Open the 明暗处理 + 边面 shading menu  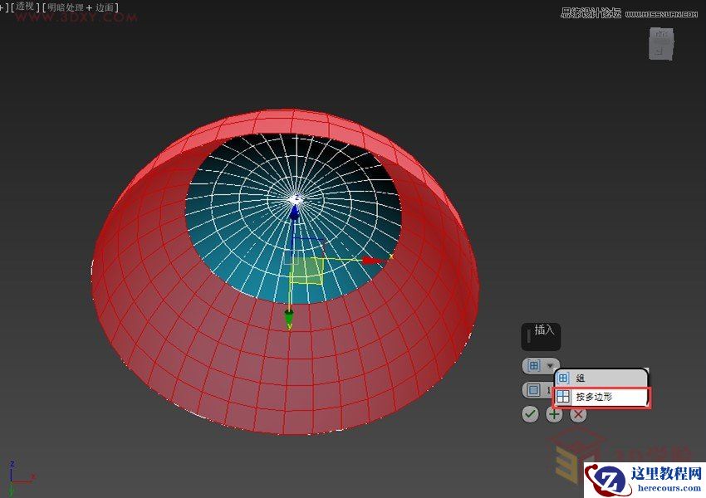80,7
